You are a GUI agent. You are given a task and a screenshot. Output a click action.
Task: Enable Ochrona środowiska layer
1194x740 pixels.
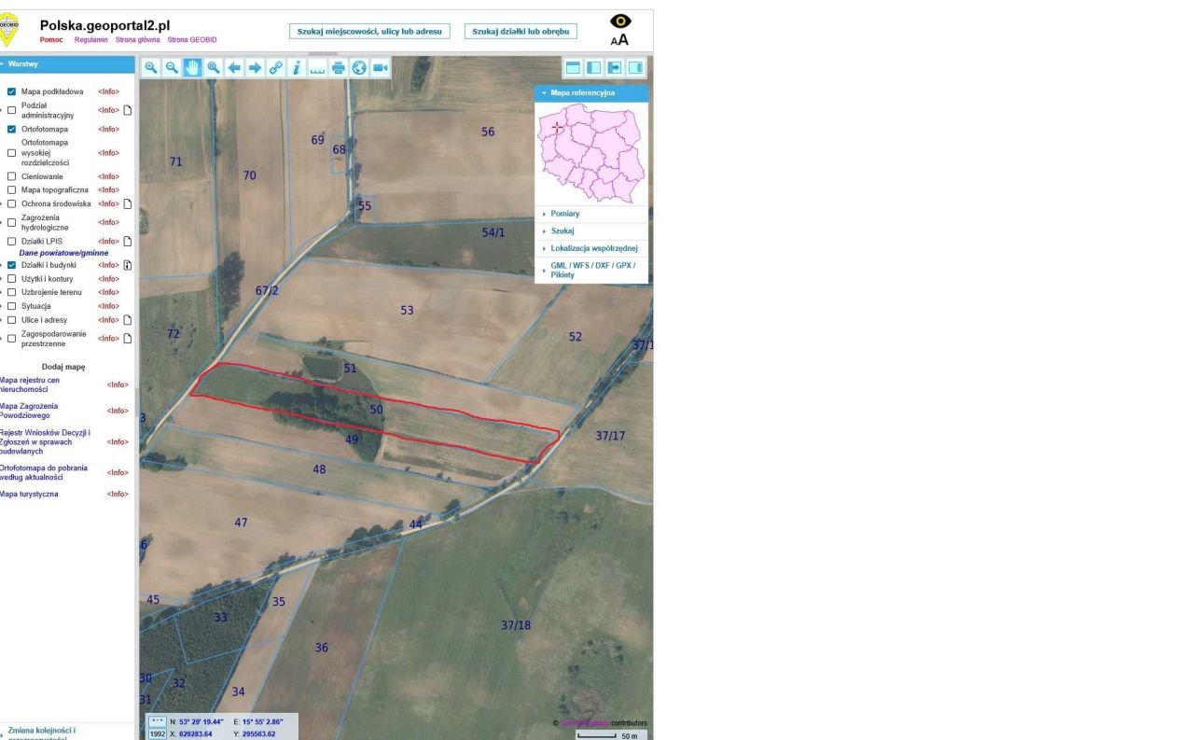(x=12, y=203)
